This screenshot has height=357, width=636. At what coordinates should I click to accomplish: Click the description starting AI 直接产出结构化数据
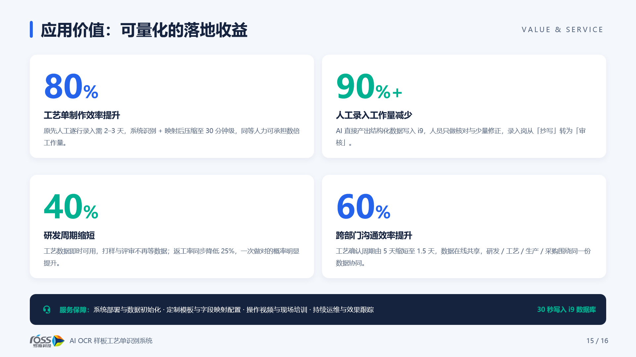461,137
